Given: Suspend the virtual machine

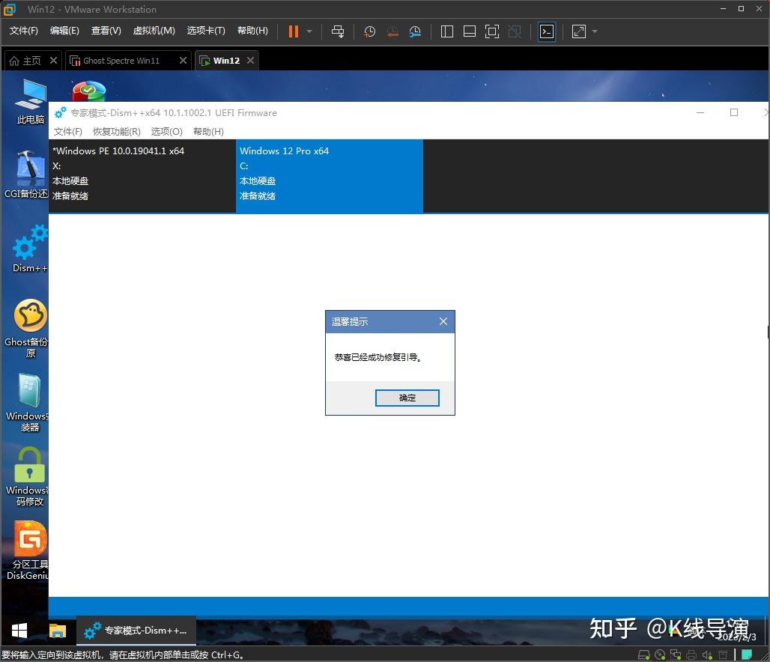Looking at the screenshot, I should point(292,31).
